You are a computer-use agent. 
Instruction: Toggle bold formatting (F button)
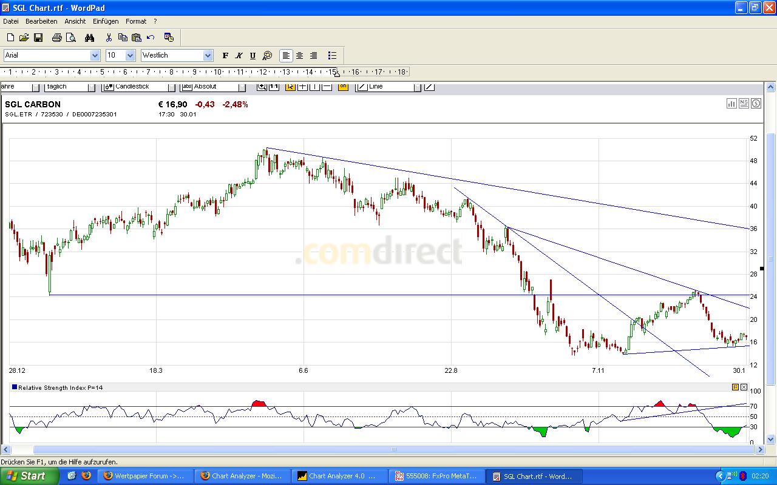click(225, 56)
